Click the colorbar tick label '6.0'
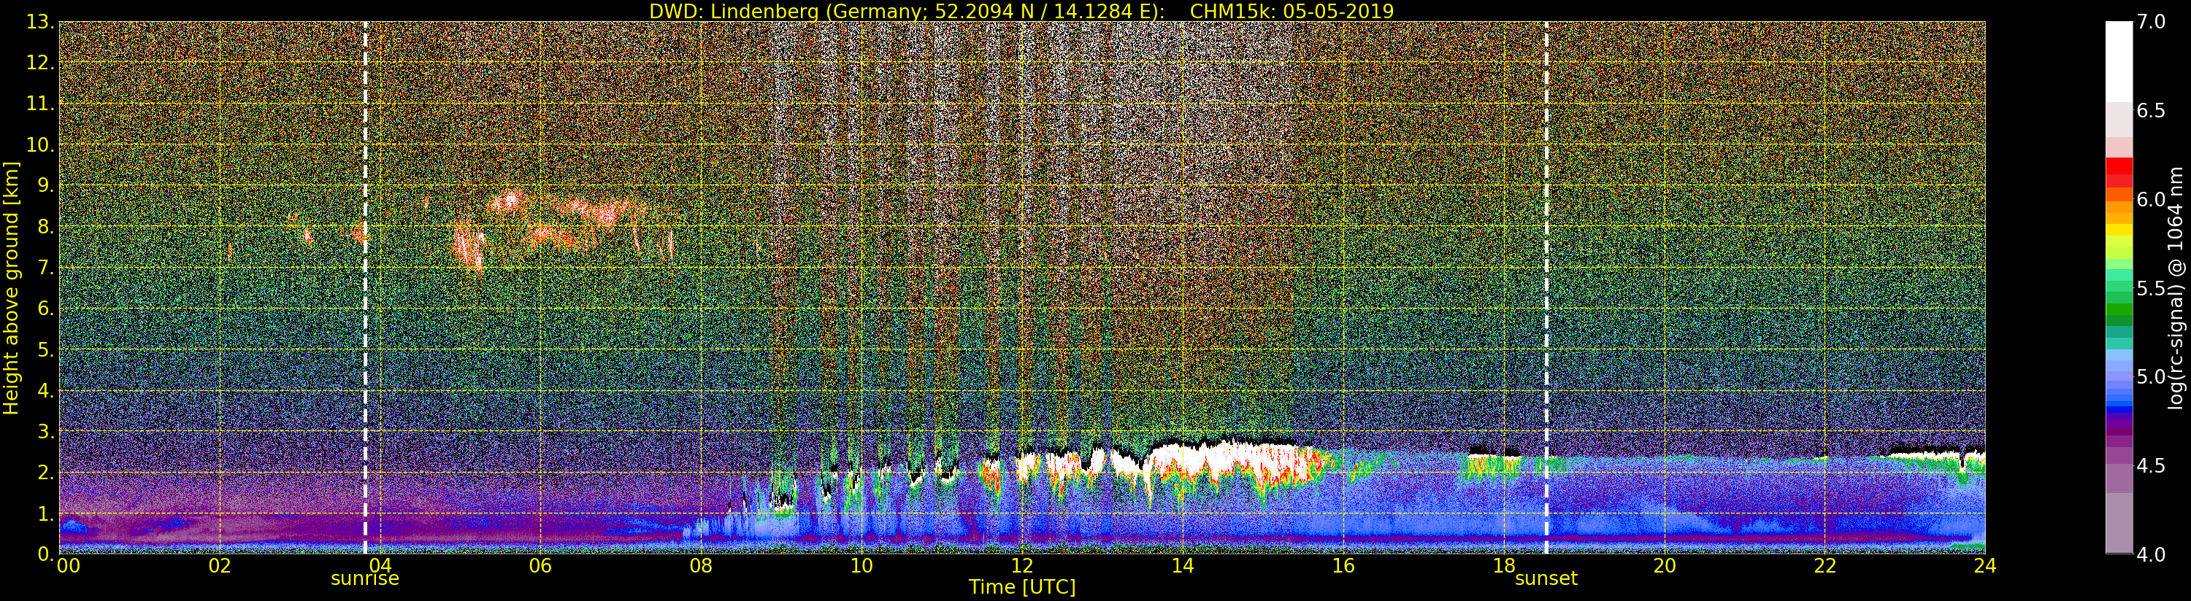Image resolution: width=2191 pixels, height=601 pixels. click(2151, 199)
